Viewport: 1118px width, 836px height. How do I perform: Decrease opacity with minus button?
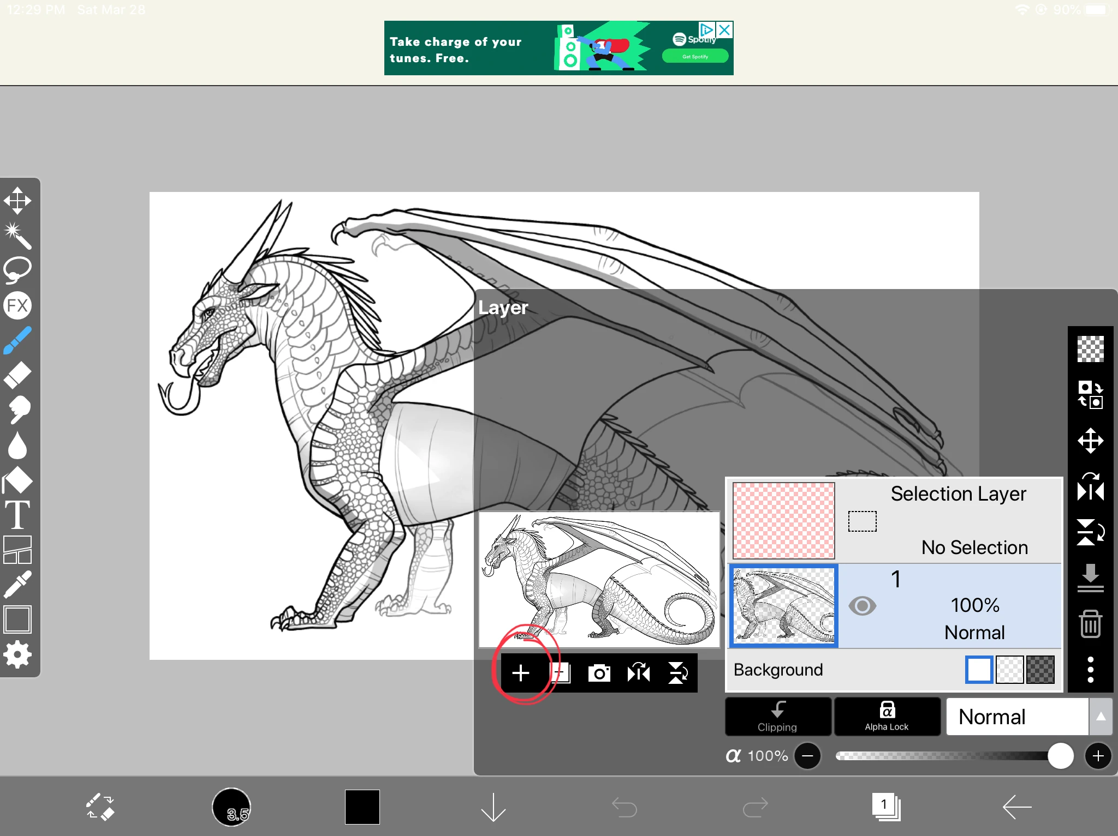click(x=807, y=756)
